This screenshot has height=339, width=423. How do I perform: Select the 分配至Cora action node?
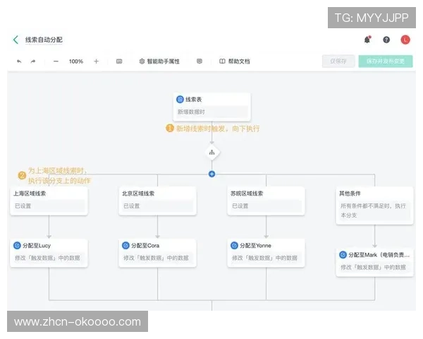coord(157,253)
